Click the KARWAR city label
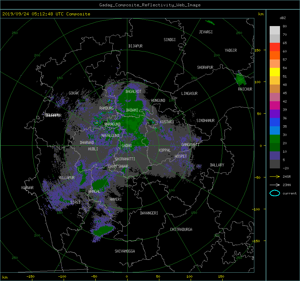300x281 pixels. tap(27, 187)
